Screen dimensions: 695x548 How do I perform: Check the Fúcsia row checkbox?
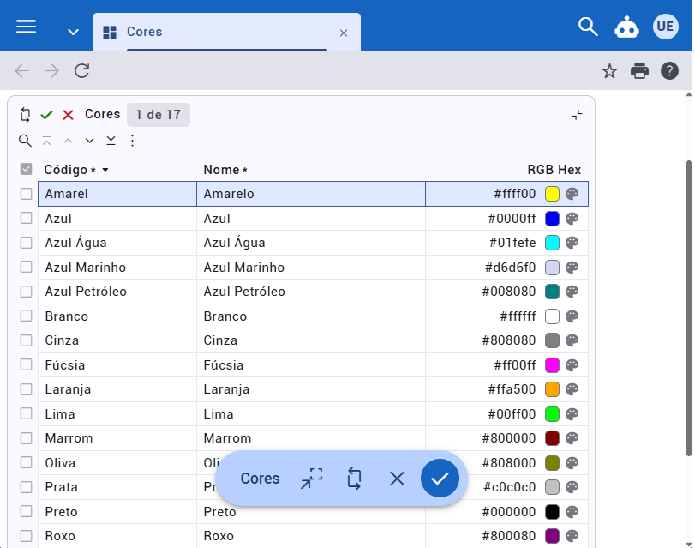click(27, 364)
